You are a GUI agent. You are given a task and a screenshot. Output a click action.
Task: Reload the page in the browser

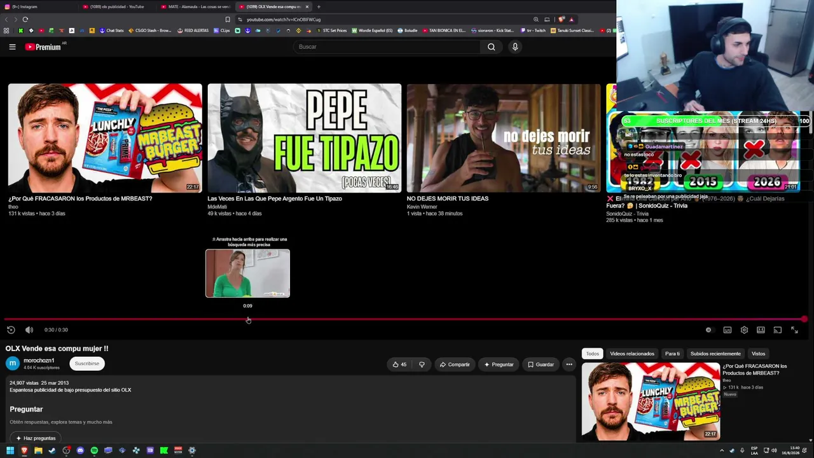25,19
